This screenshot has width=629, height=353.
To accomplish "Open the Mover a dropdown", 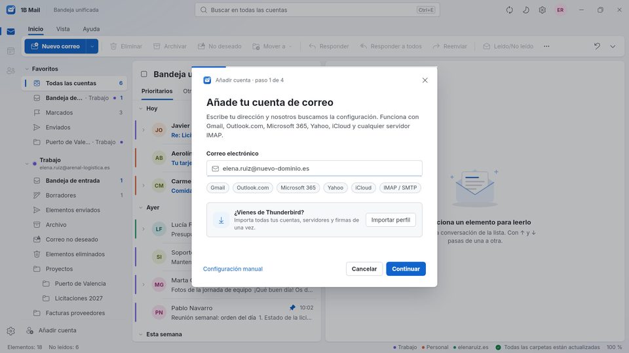I will [x=272, y=46].
